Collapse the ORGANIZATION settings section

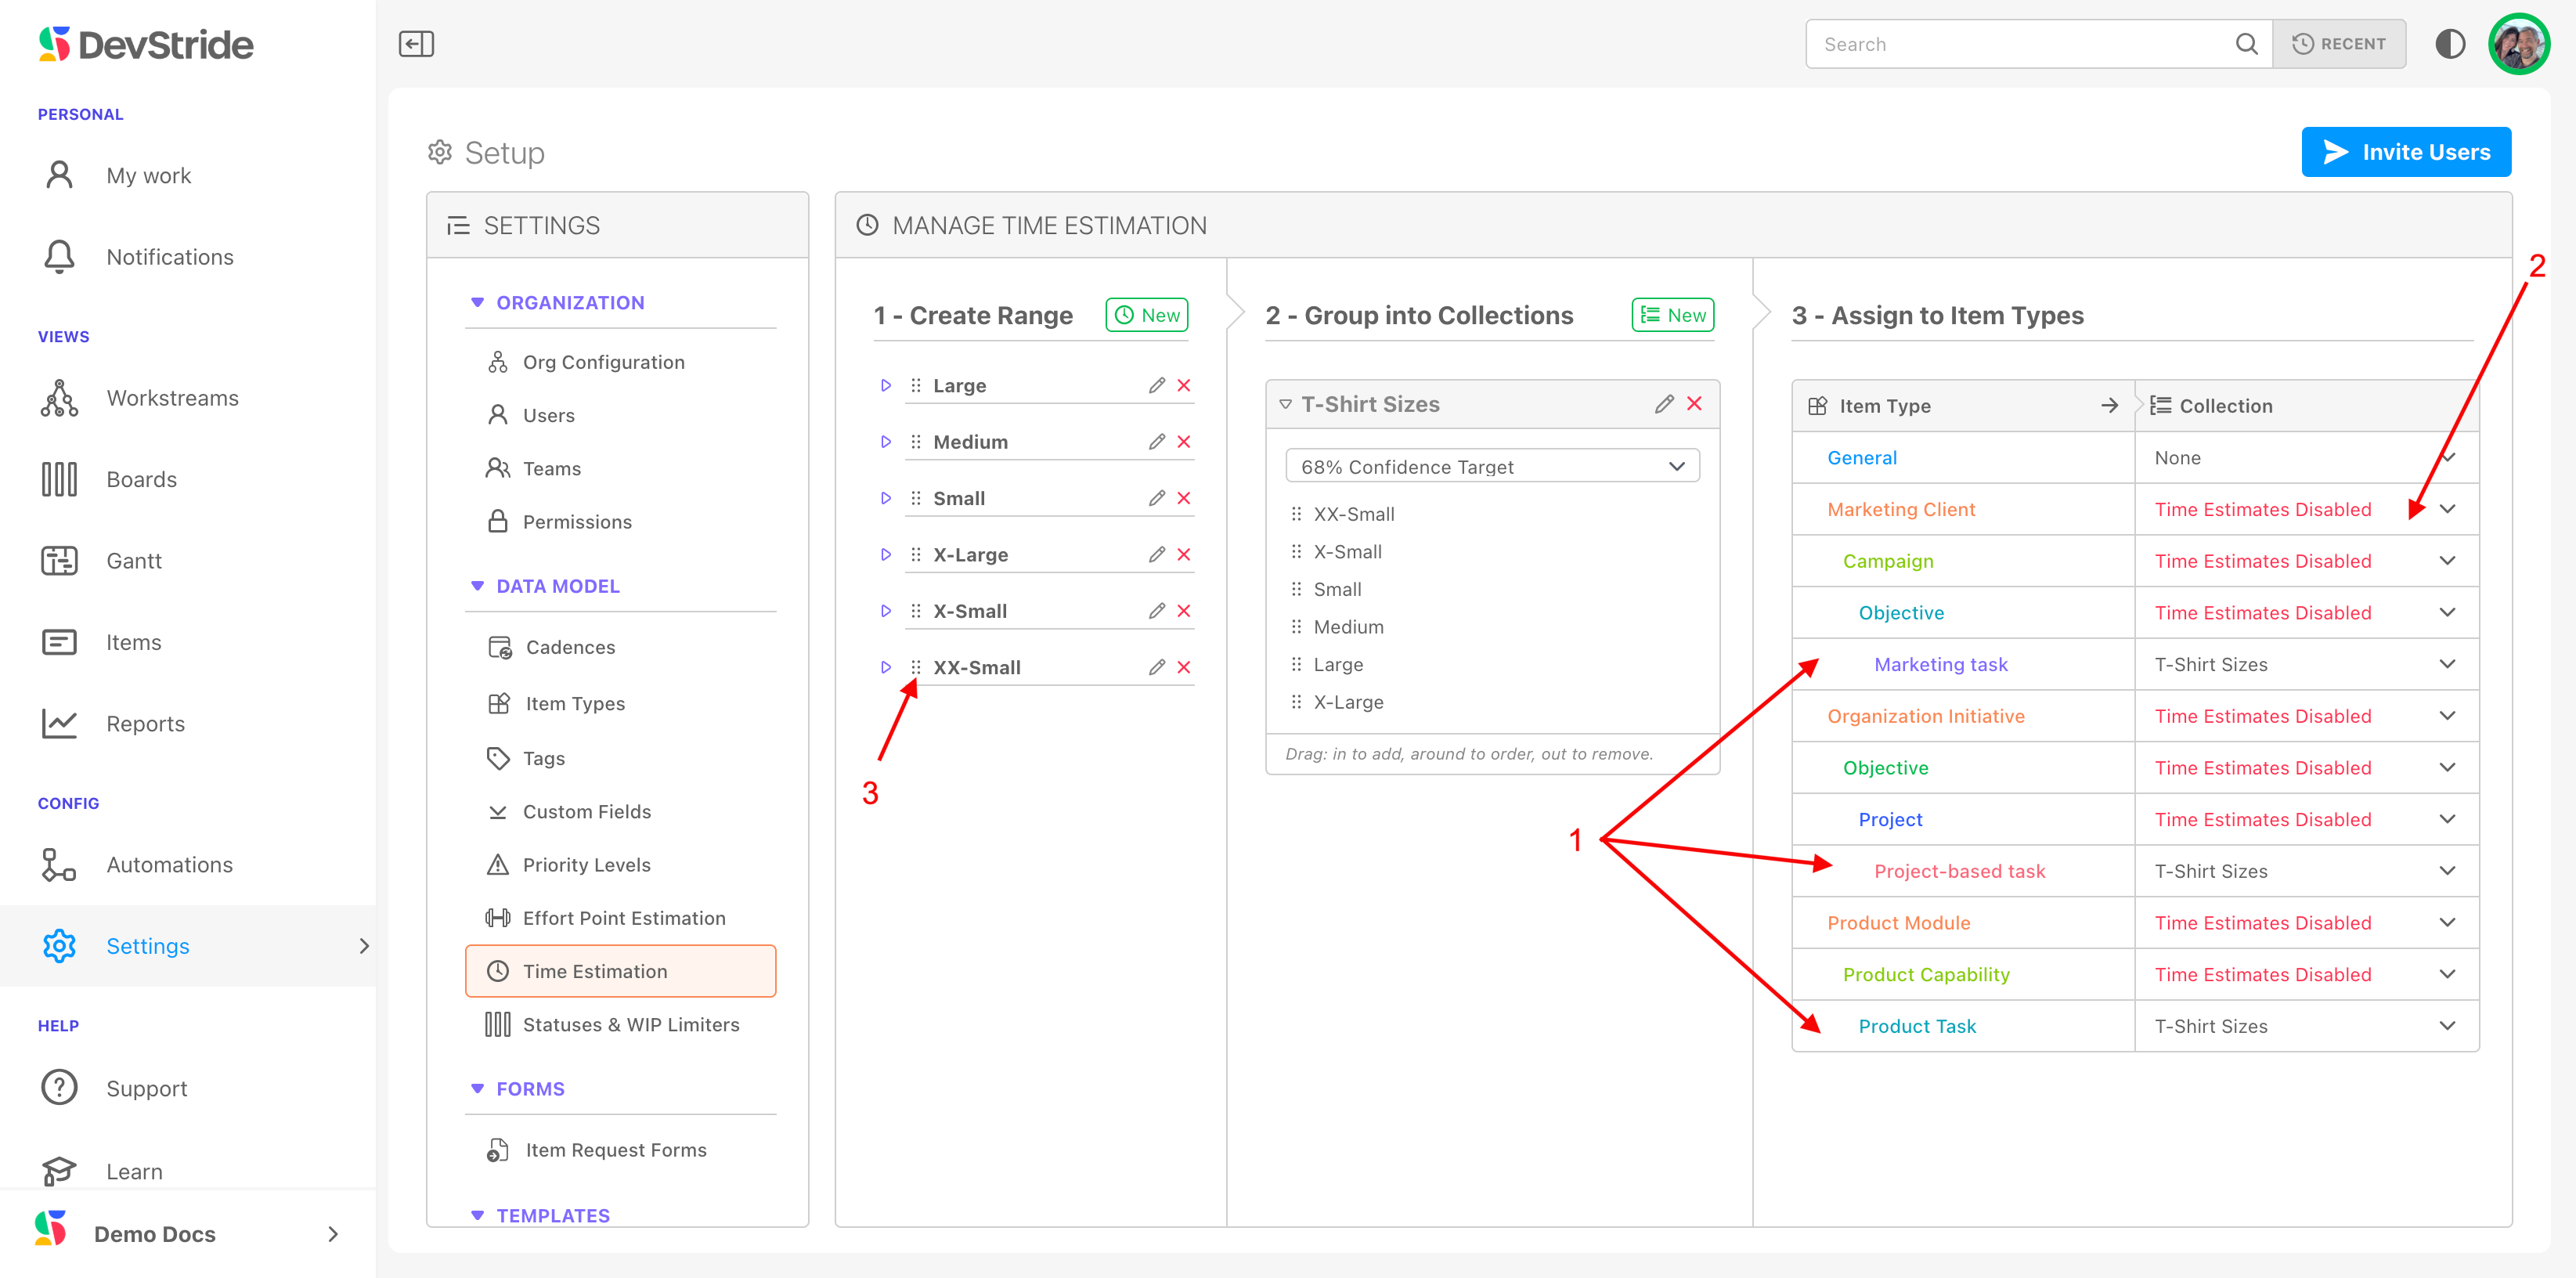pos(478,302)
